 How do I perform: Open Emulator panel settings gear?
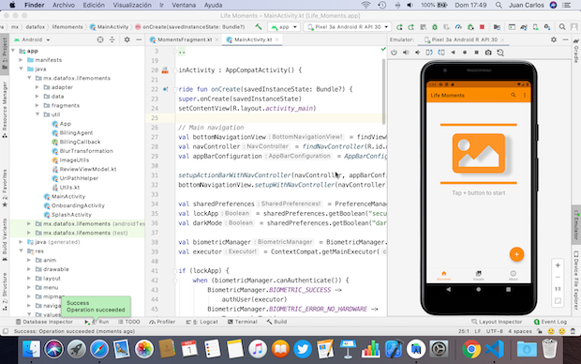coord(554,39)
